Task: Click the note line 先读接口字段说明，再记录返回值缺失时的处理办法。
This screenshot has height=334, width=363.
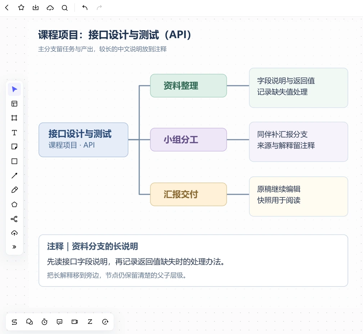Action: [136, 262]
